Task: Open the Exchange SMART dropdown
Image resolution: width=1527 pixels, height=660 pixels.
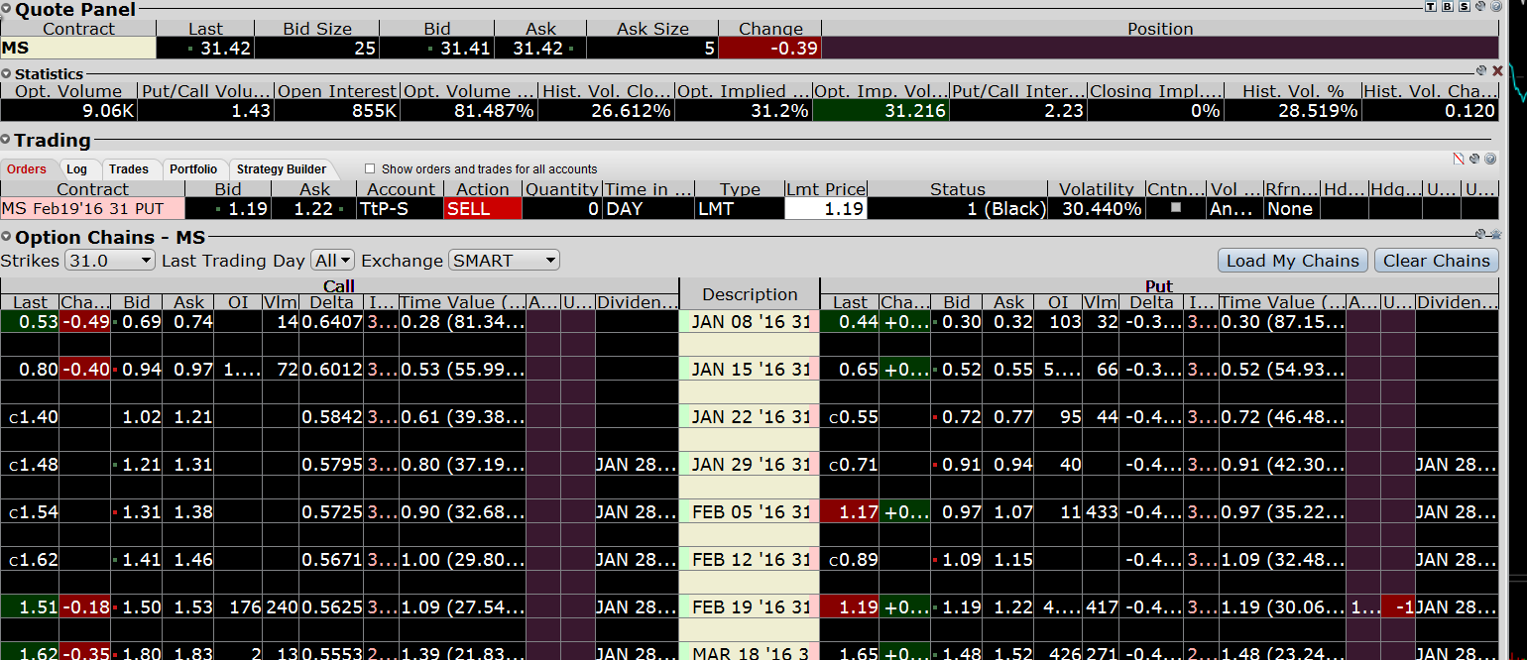Action: (504, 261)
